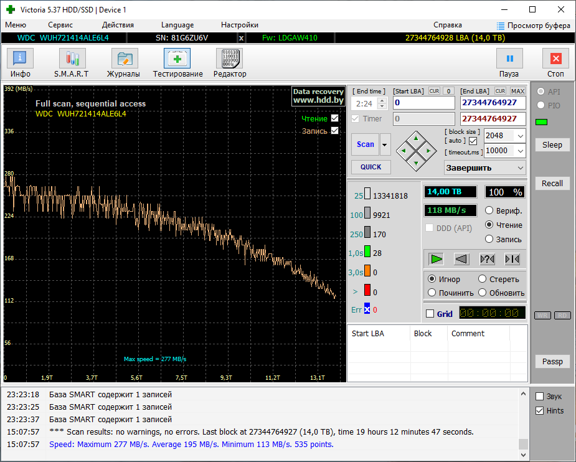Expand the block size 2048 dropdown

(x=520, y=136)
